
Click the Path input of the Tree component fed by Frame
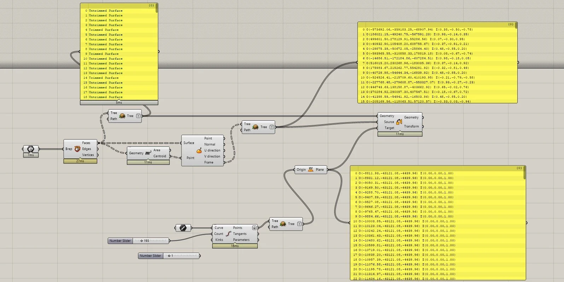(247, 130)
